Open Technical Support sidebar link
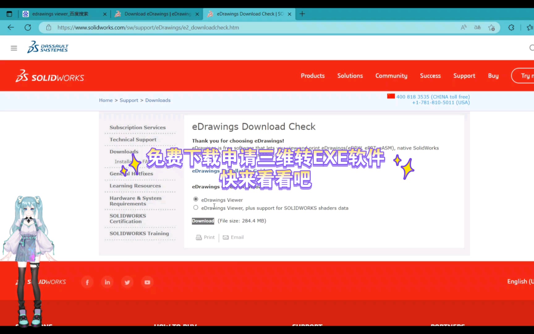This screenshot has height=334, width=534. pos(133,139)
